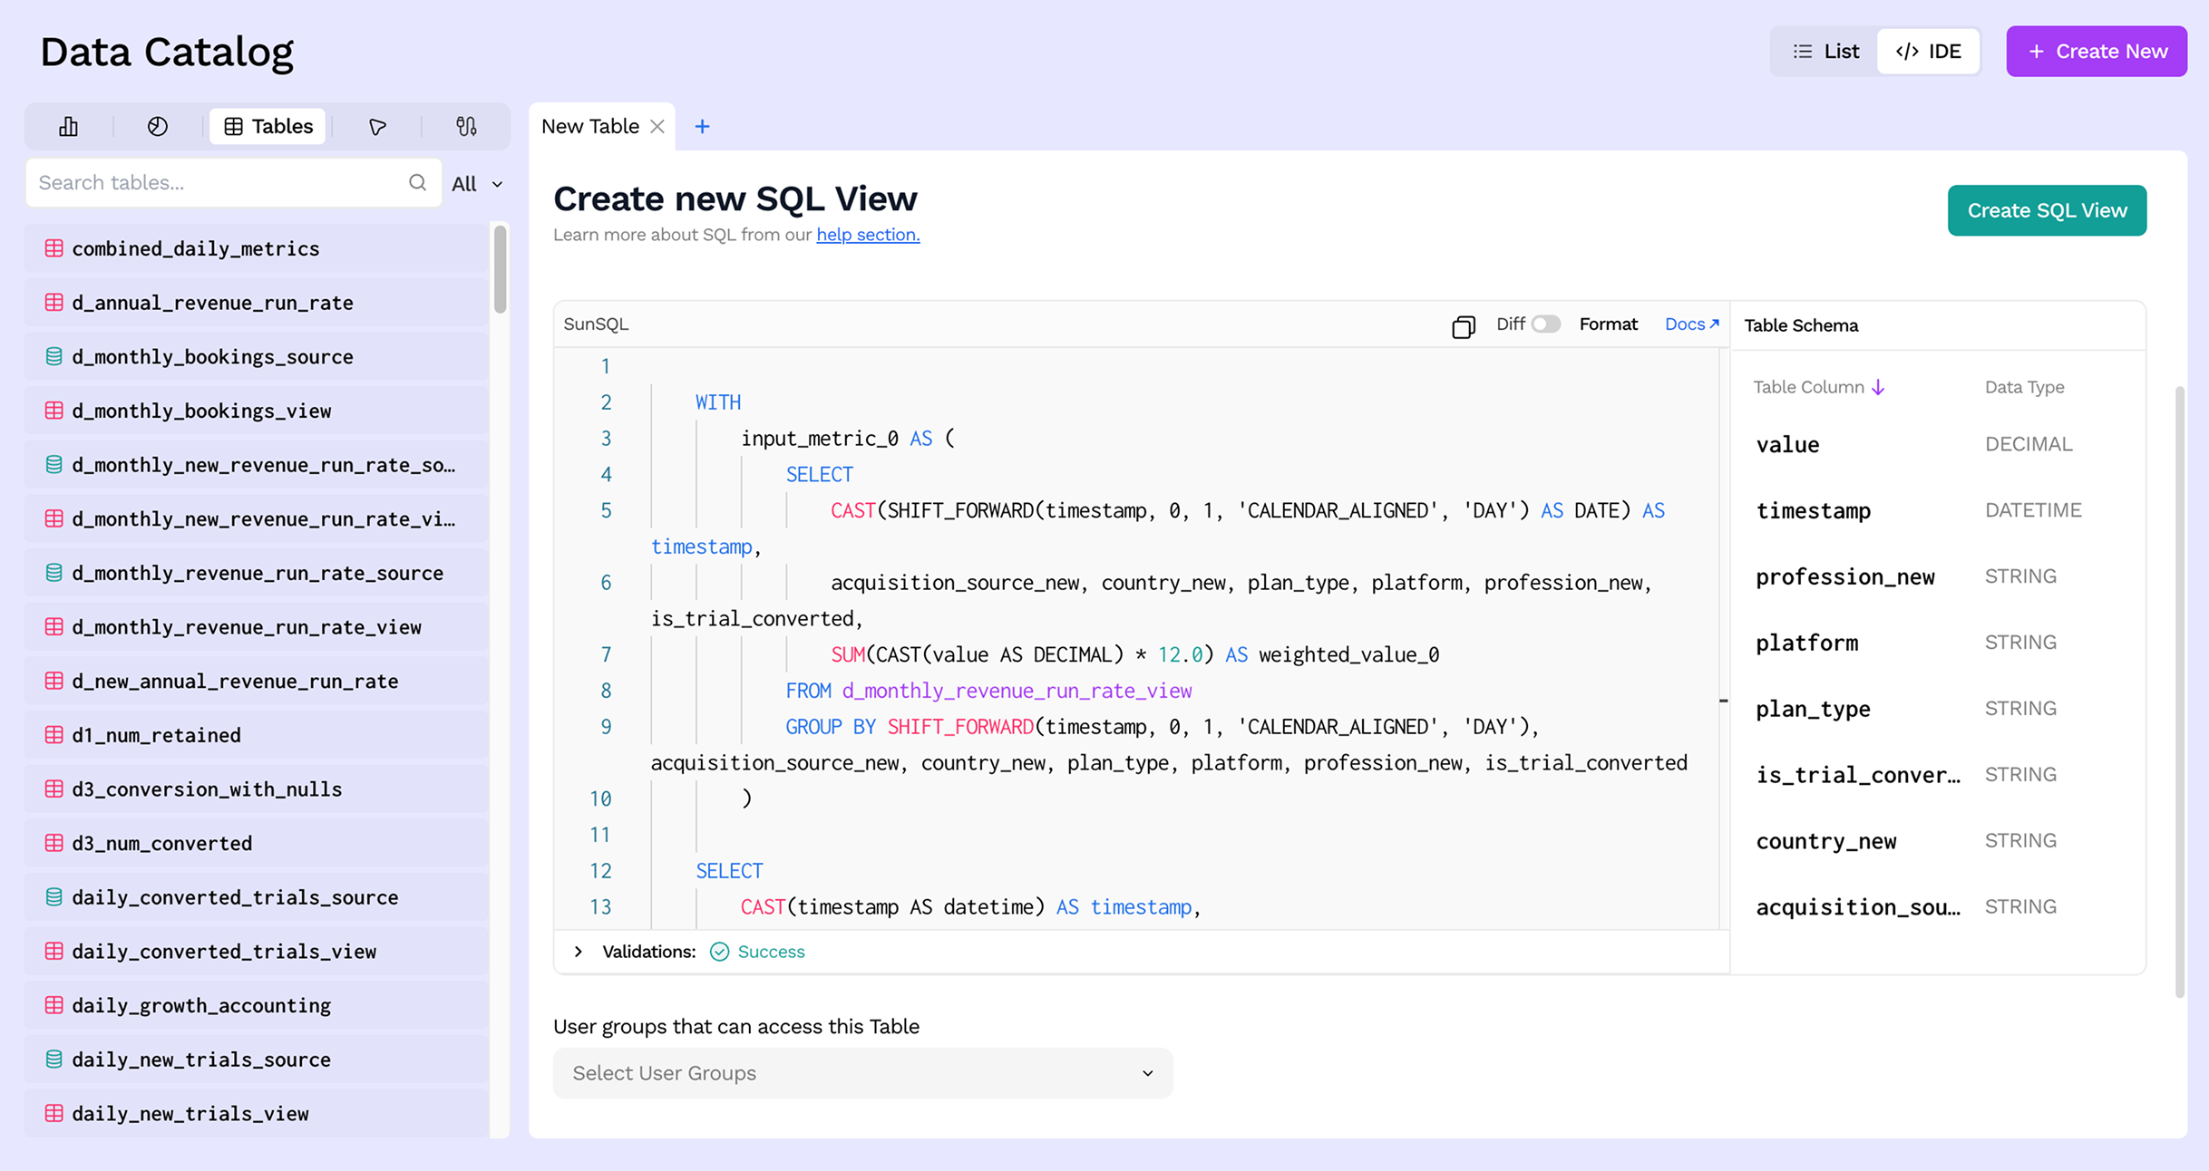Open the connections icon at the toolbar's right end
The height and width of the screenshot is (1171, 2209).
click(x=466, y=126)
